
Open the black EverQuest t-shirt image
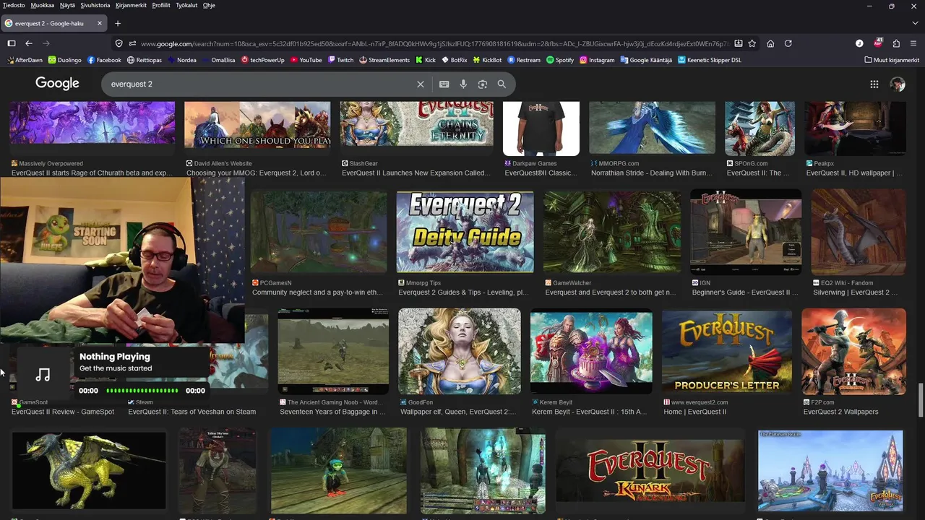click(541, 129)
